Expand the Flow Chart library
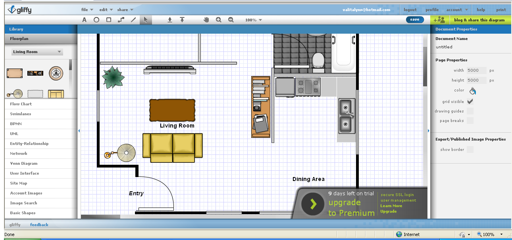Viewport: 512px width, 240px height. (x=40, y=104)
